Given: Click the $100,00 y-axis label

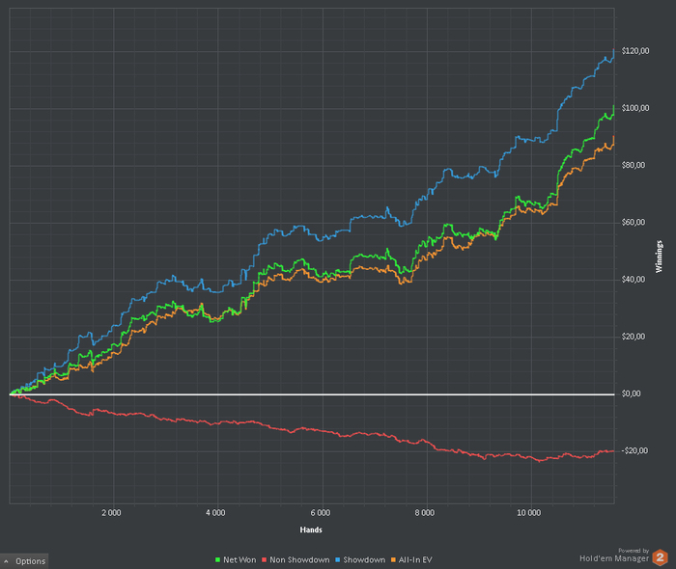Looking at the screenshot, I should click(635, 108).
